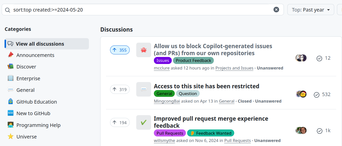Open the Announcements megaphone category
Image resolution: width=342 pixels, height=146 pixels.
click(10, 55)
